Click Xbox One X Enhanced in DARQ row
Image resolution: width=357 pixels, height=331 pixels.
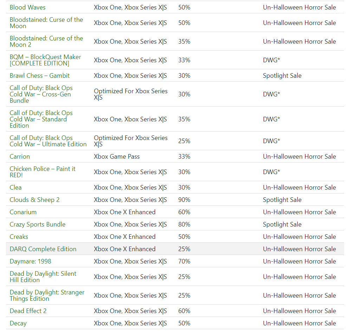(125, 249)
